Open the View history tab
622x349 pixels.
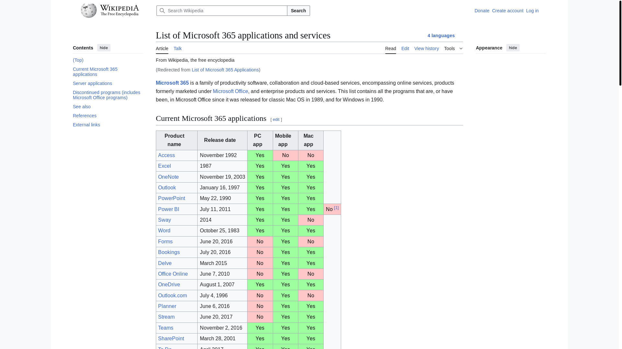pyautogui.click(x=426, y=48)
